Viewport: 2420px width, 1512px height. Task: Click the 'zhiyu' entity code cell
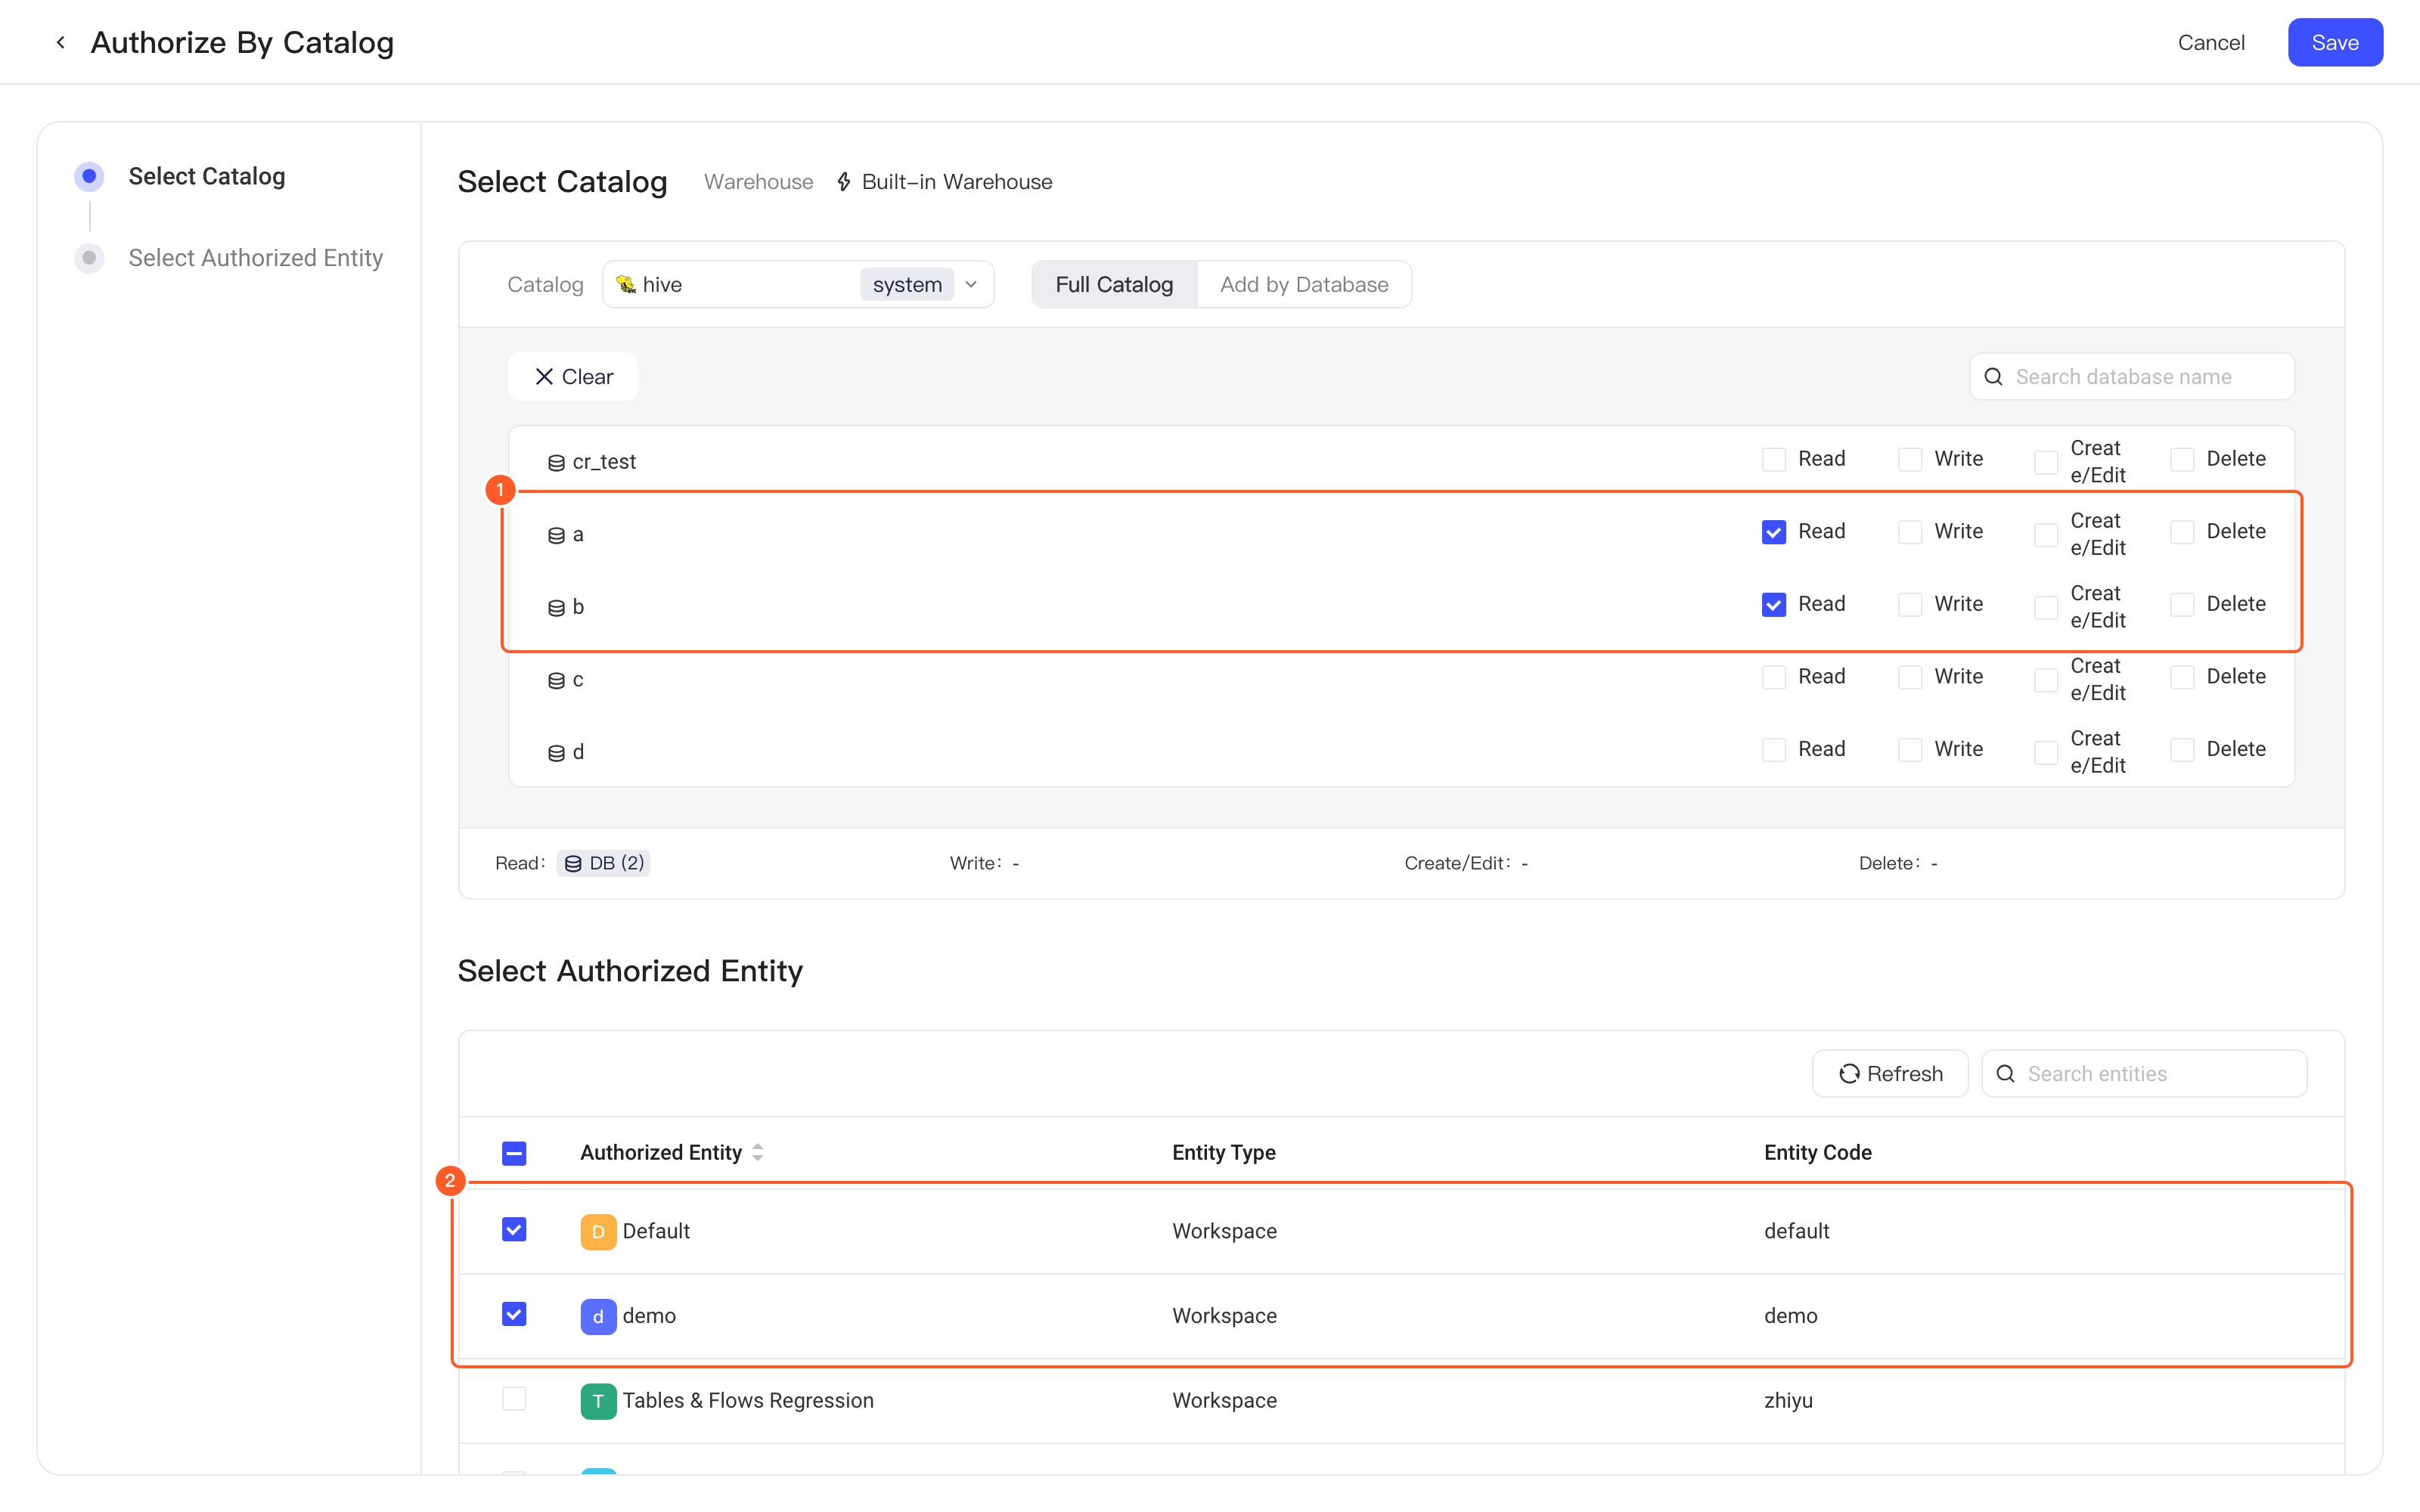[x=1788, y=1401]
